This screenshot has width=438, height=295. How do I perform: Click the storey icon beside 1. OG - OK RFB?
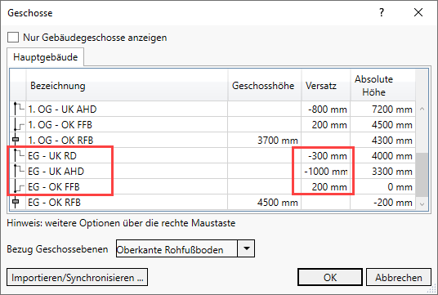[x=16, y=140]
